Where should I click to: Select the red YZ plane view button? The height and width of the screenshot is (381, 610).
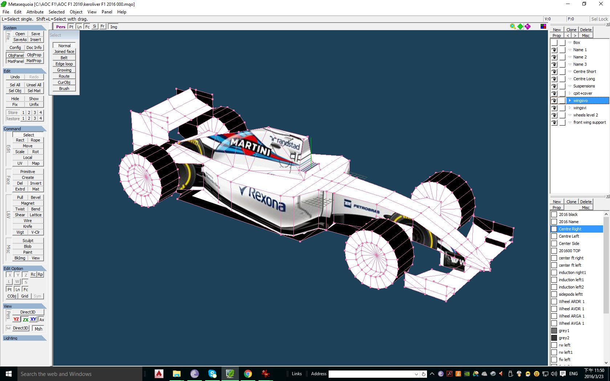[x=16, y=319]
